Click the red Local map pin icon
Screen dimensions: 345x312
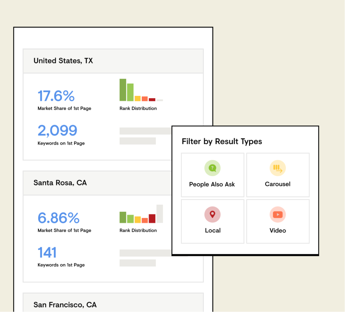[212, 214]
